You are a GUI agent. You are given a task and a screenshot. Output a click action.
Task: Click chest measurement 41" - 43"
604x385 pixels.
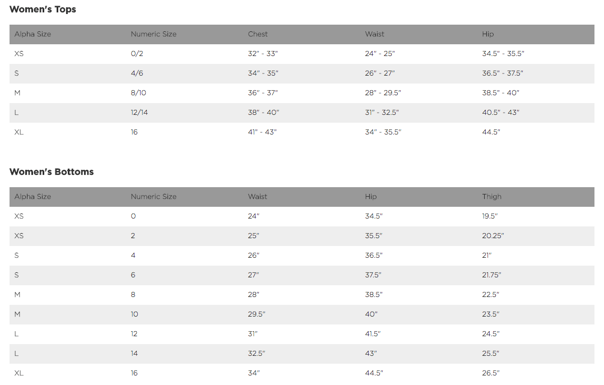[x=262, y=132]
